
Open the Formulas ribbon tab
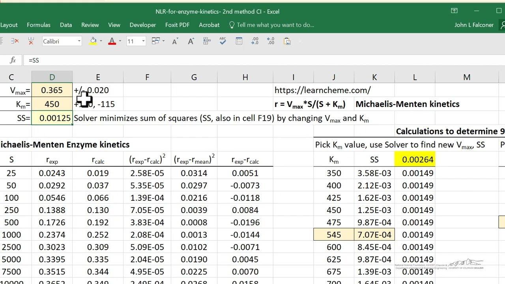[x=39, y=25]
